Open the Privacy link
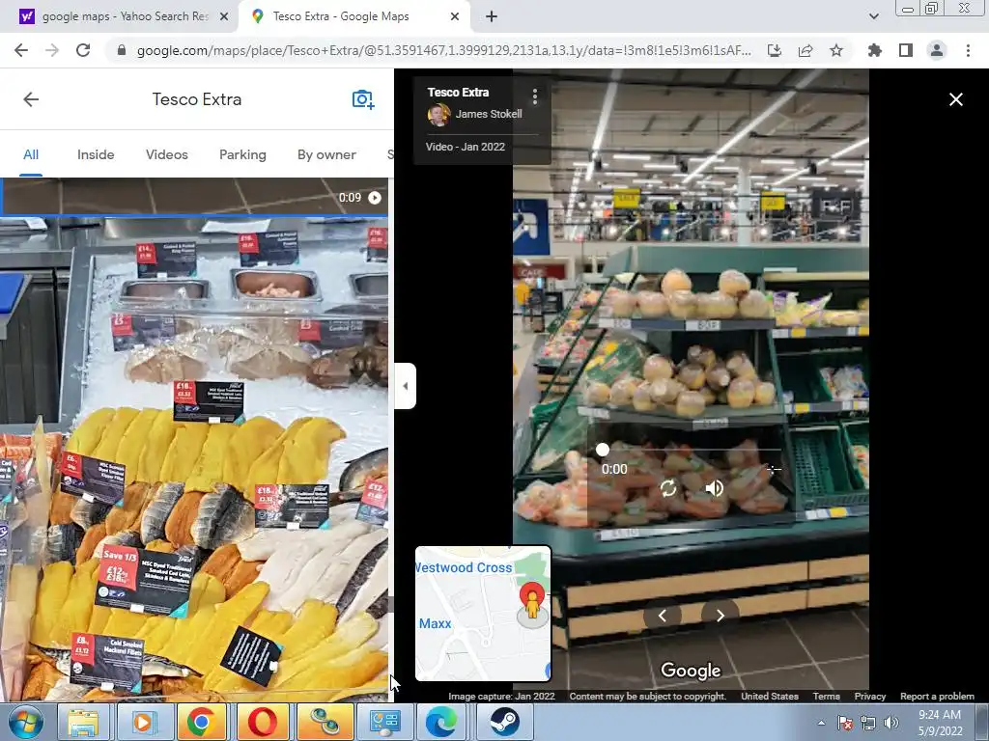 [870, 697]
